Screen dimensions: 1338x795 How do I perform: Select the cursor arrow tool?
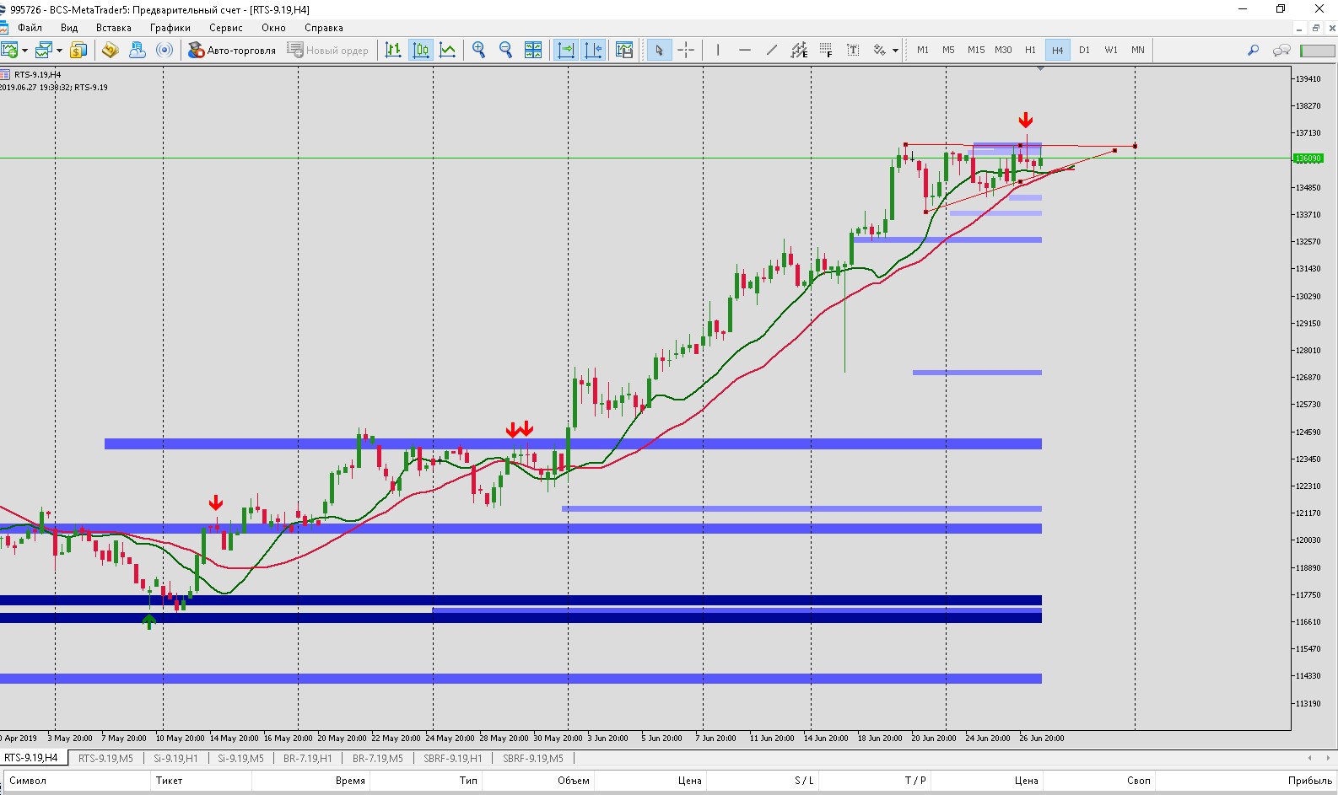pyautogui.click(x=659, y=51)
